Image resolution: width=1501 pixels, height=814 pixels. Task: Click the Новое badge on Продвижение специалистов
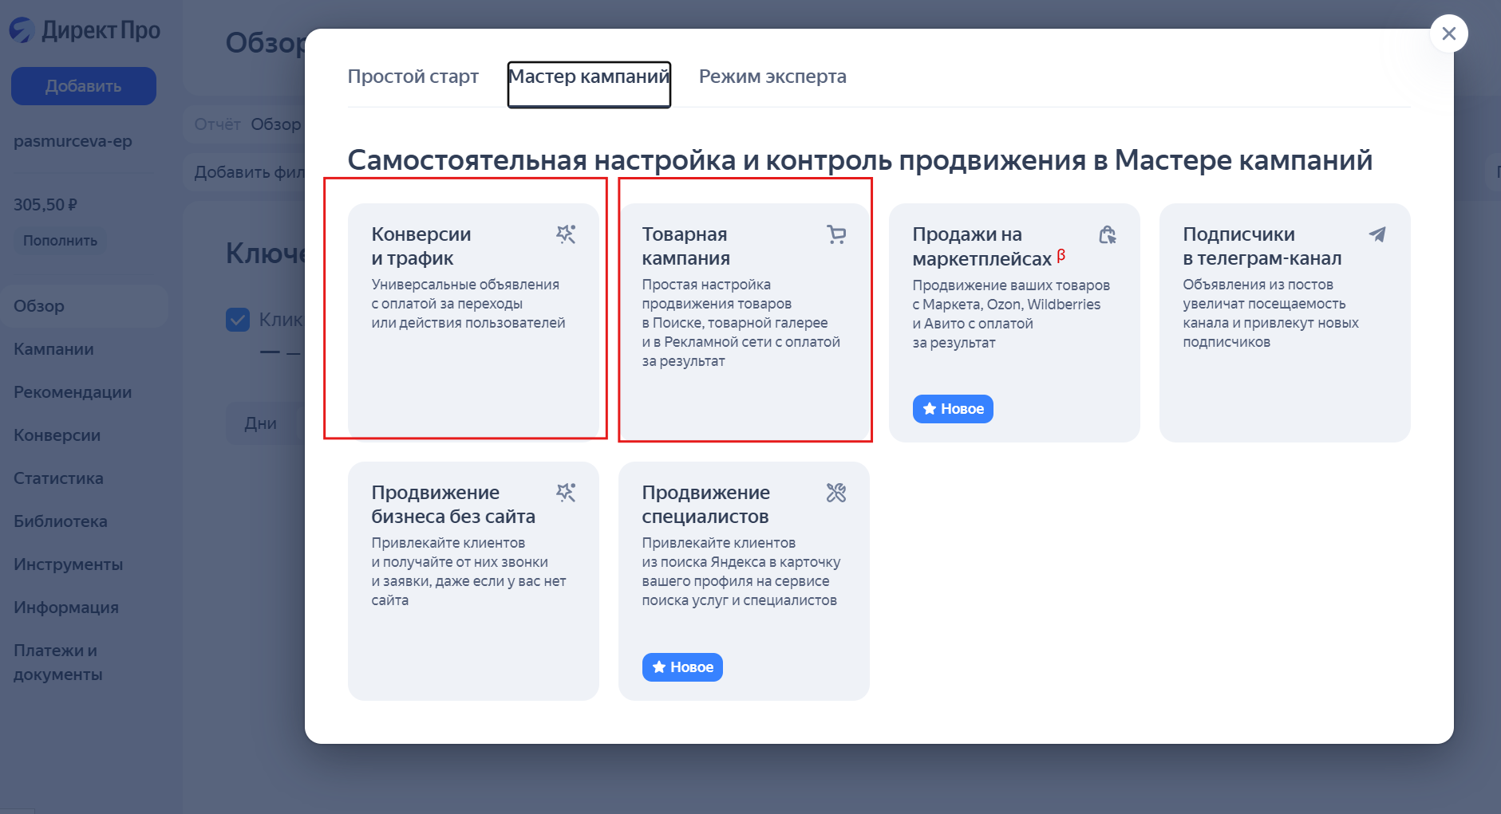click(682, 667)
